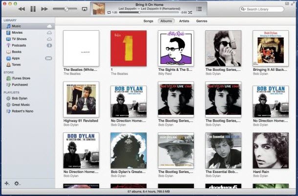
Task: Click the Podcasts count badge
Action: click(49, 45)
